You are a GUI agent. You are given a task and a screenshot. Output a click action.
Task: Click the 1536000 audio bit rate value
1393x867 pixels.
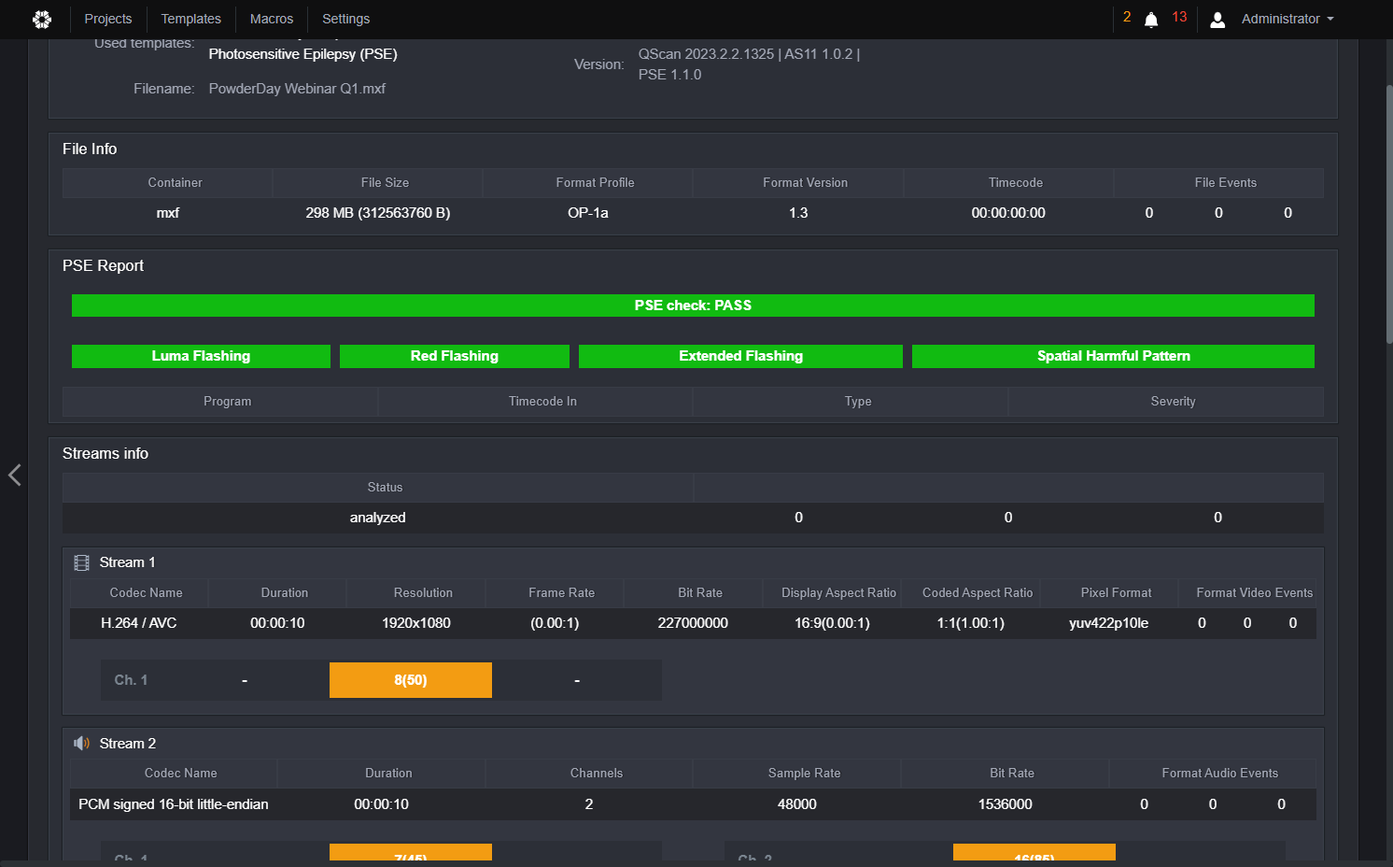[x=1006, y=804]
